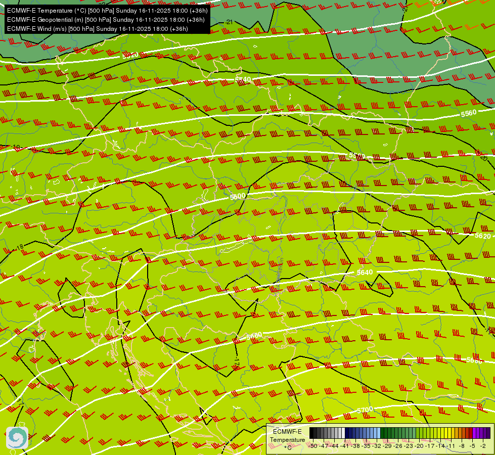Click the 5700 geopotential contour label

tap(365, 410)
